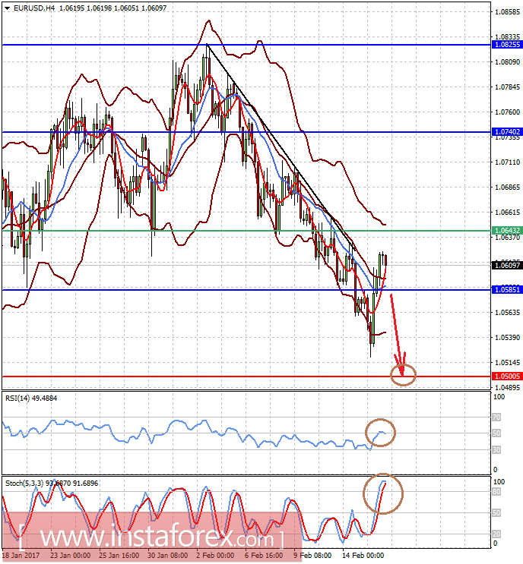Click the 2 Feb 00:00 time axis label
This screenshot has height=564, width=523.
click(x=215, y=556)
